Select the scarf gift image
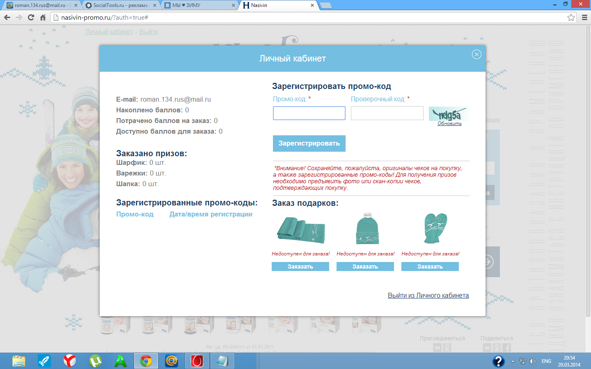The image size is (591, 369). [301, 230]
